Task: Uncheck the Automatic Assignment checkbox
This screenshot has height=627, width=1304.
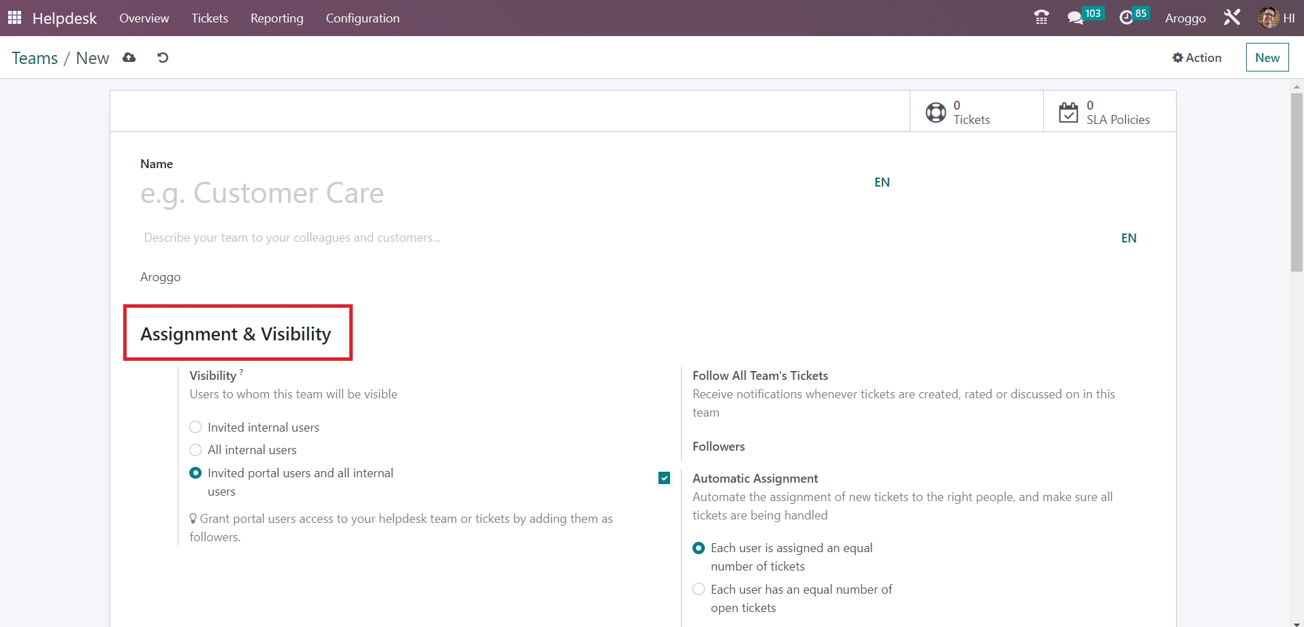Action: [x=665, y=479]
